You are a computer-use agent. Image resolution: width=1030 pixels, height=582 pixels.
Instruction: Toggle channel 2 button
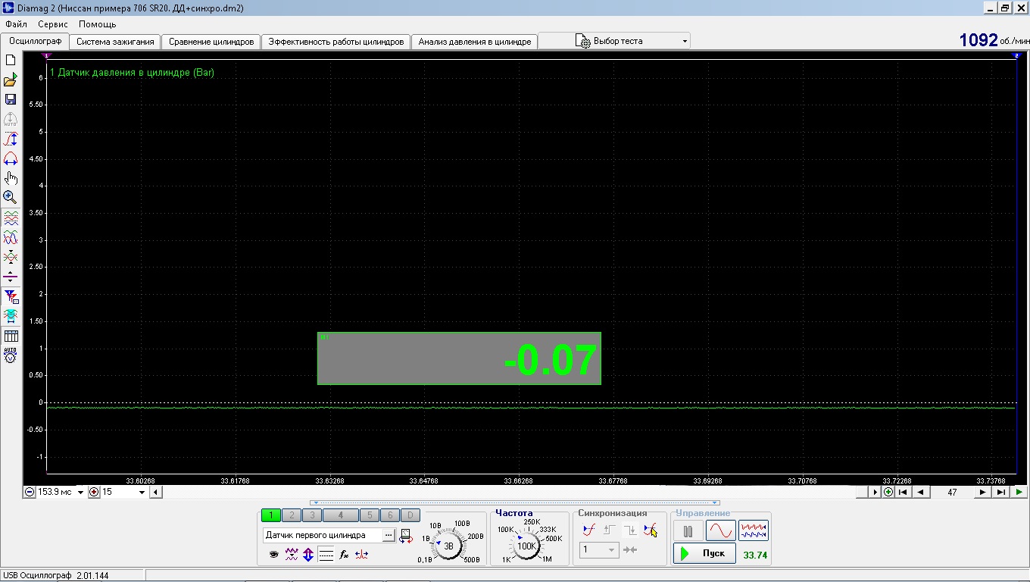pyautogui.click(x=291, y=515)
